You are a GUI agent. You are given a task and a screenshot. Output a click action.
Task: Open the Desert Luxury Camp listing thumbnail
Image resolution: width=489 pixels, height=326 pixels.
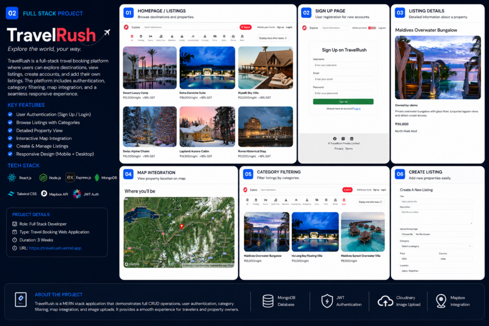point(149,68)
